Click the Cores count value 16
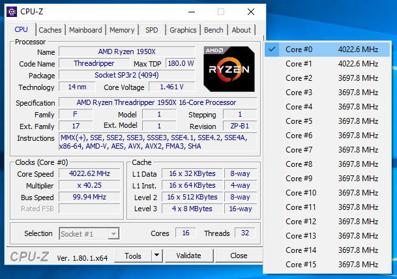Viewport: 397px width, 279px height. pos(186,233)
